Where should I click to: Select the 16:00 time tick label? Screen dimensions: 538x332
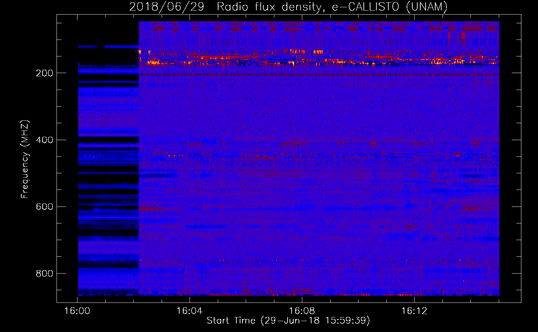click(x=77, y=311)
